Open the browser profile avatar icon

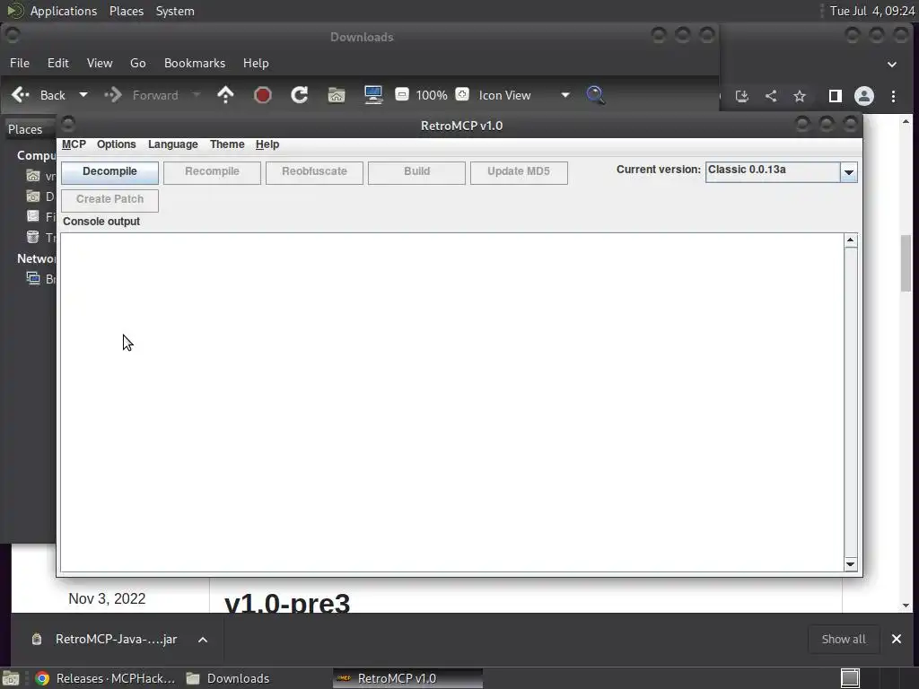tap(864, 96)
